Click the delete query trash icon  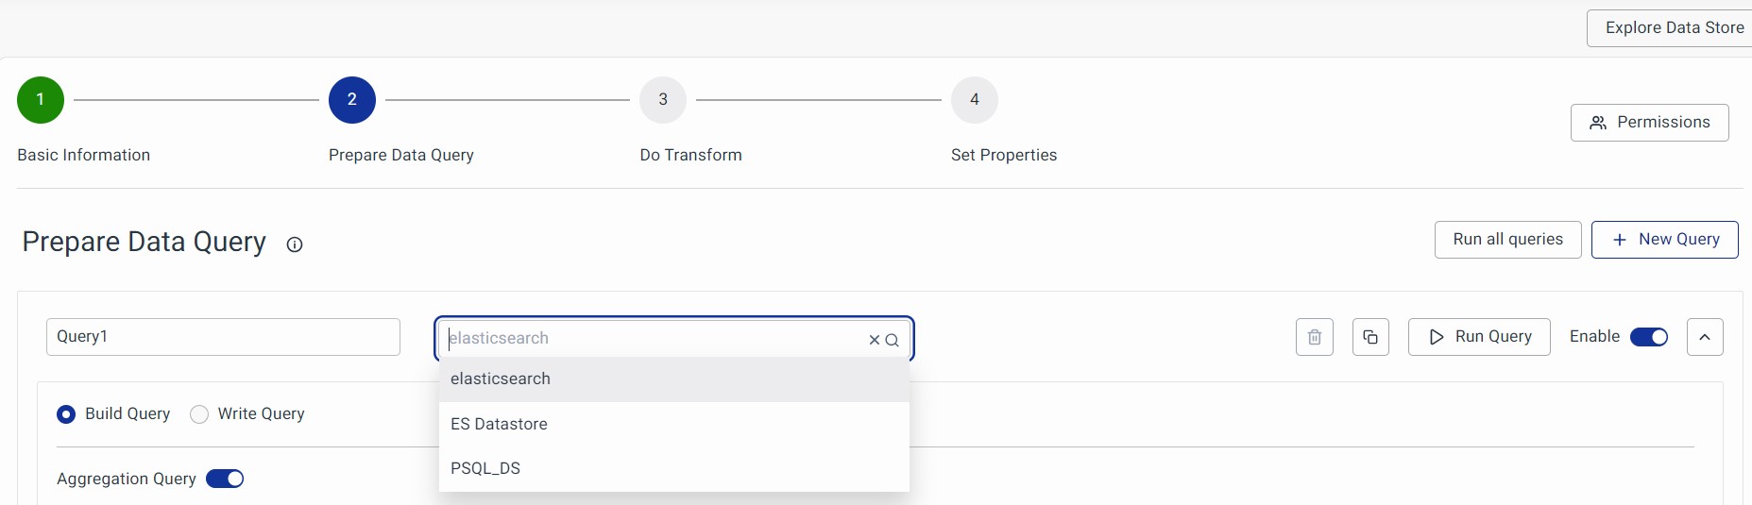point(1314,337)
